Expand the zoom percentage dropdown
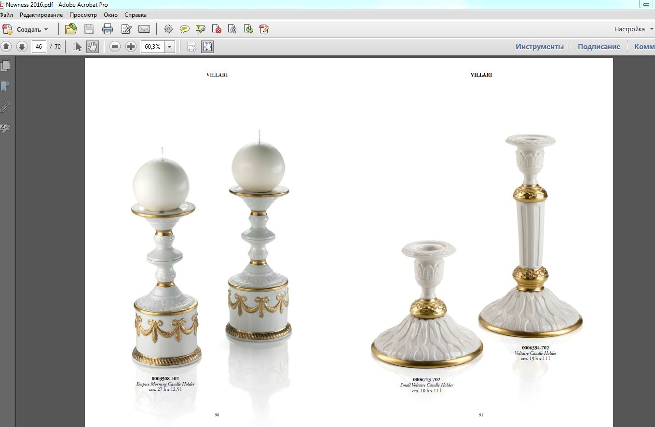655x427 pixels. (169, 47)
